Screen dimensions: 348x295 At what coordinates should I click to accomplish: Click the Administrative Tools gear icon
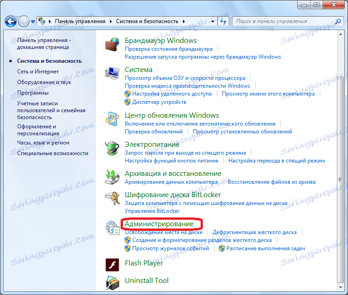112,228
